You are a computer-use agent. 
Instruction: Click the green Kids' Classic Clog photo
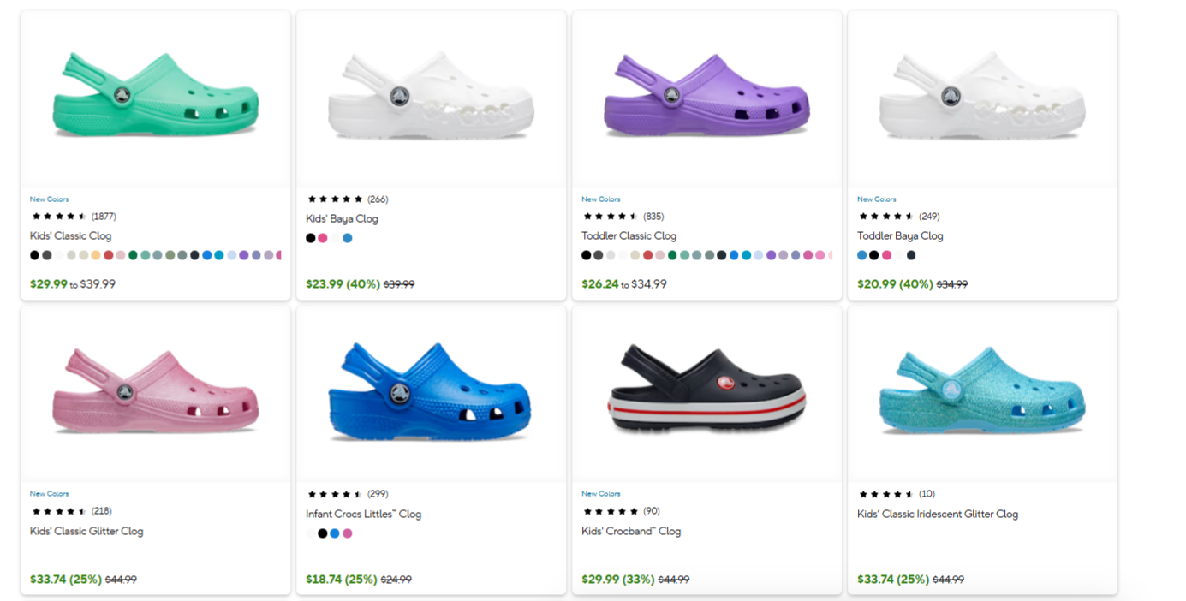point(154,98)
